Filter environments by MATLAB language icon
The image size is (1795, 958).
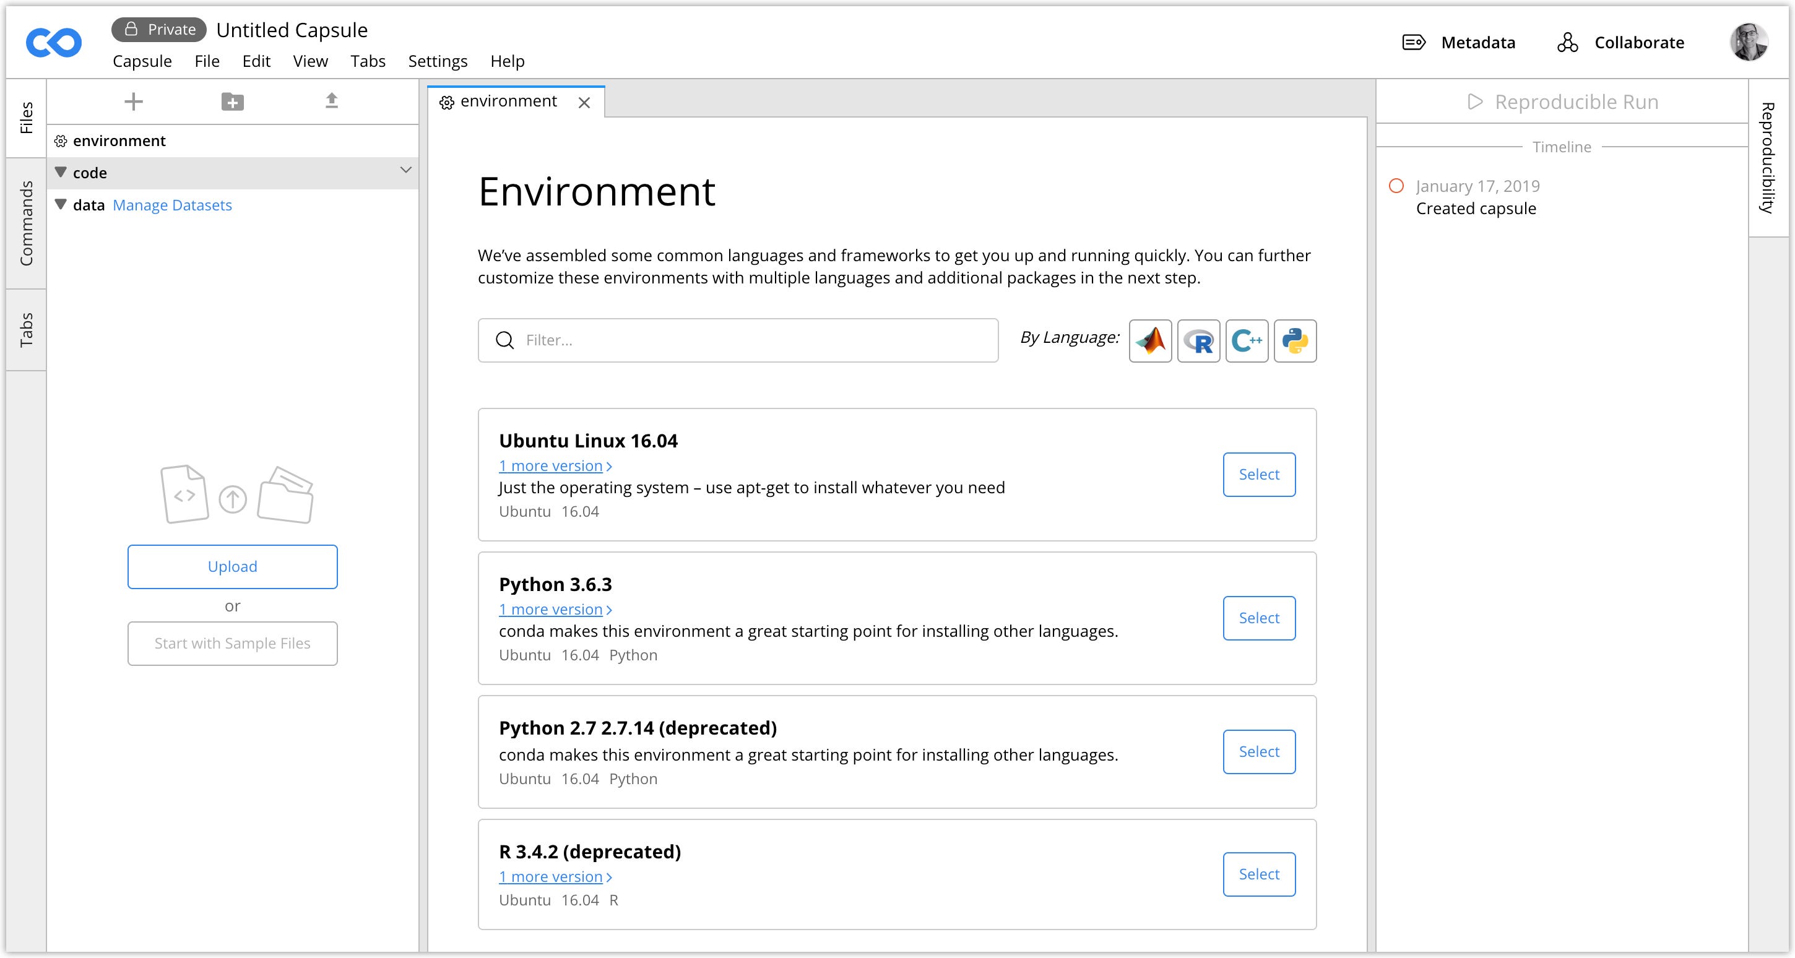coord(1150,341)
